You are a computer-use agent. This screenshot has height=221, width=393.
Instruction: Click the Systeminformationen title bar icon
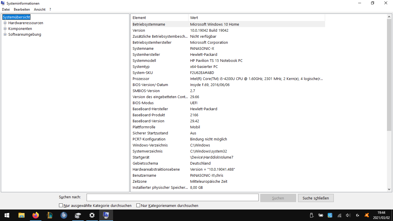pyautogui.click(x=3, y=3)
